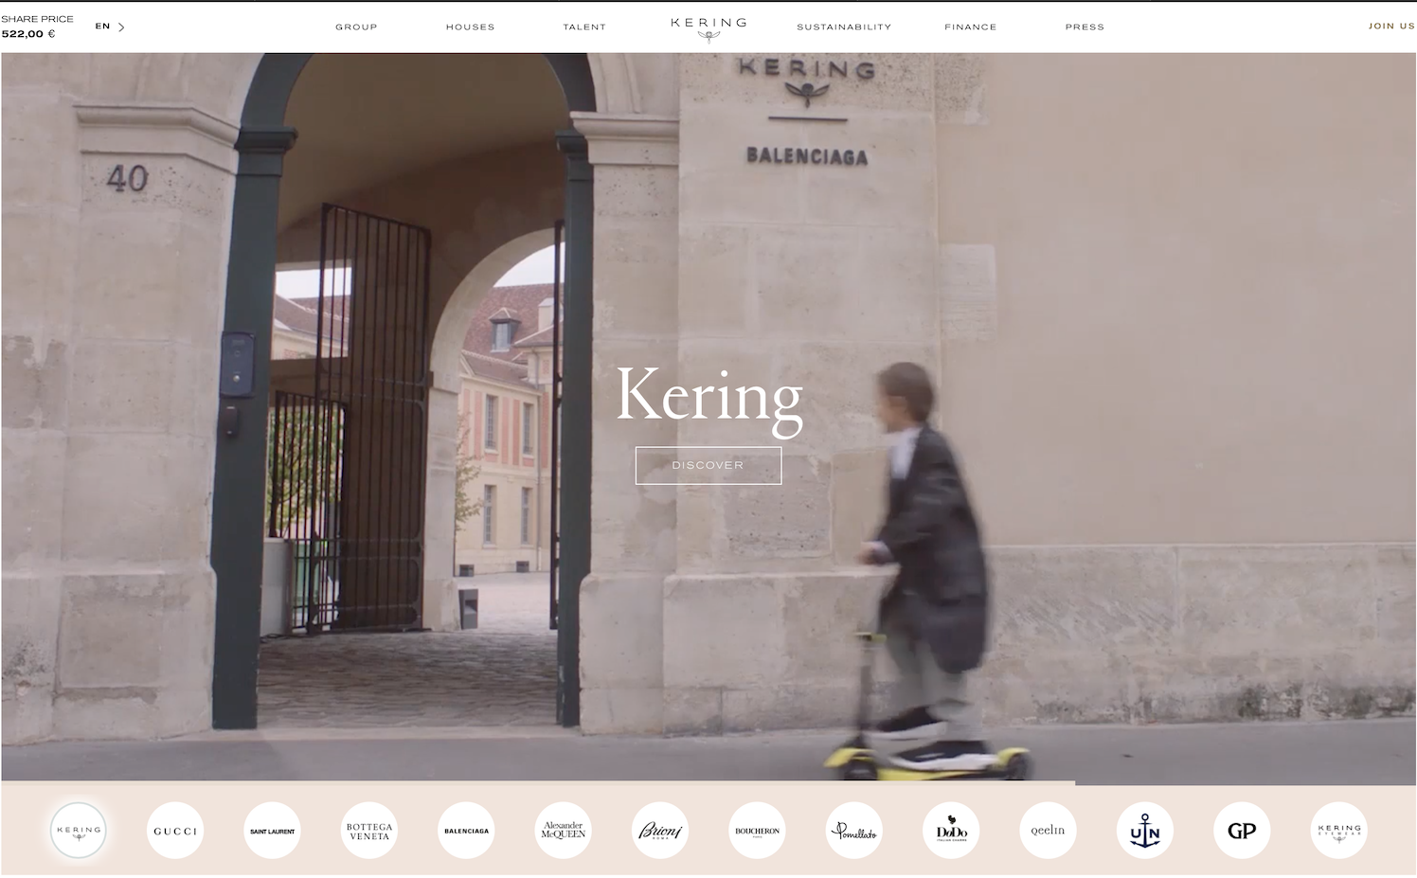Image resolution: width=1417 pixels, height=878 pixels.
Task: Click the Discover button
Action: click(x=708, y=465)
